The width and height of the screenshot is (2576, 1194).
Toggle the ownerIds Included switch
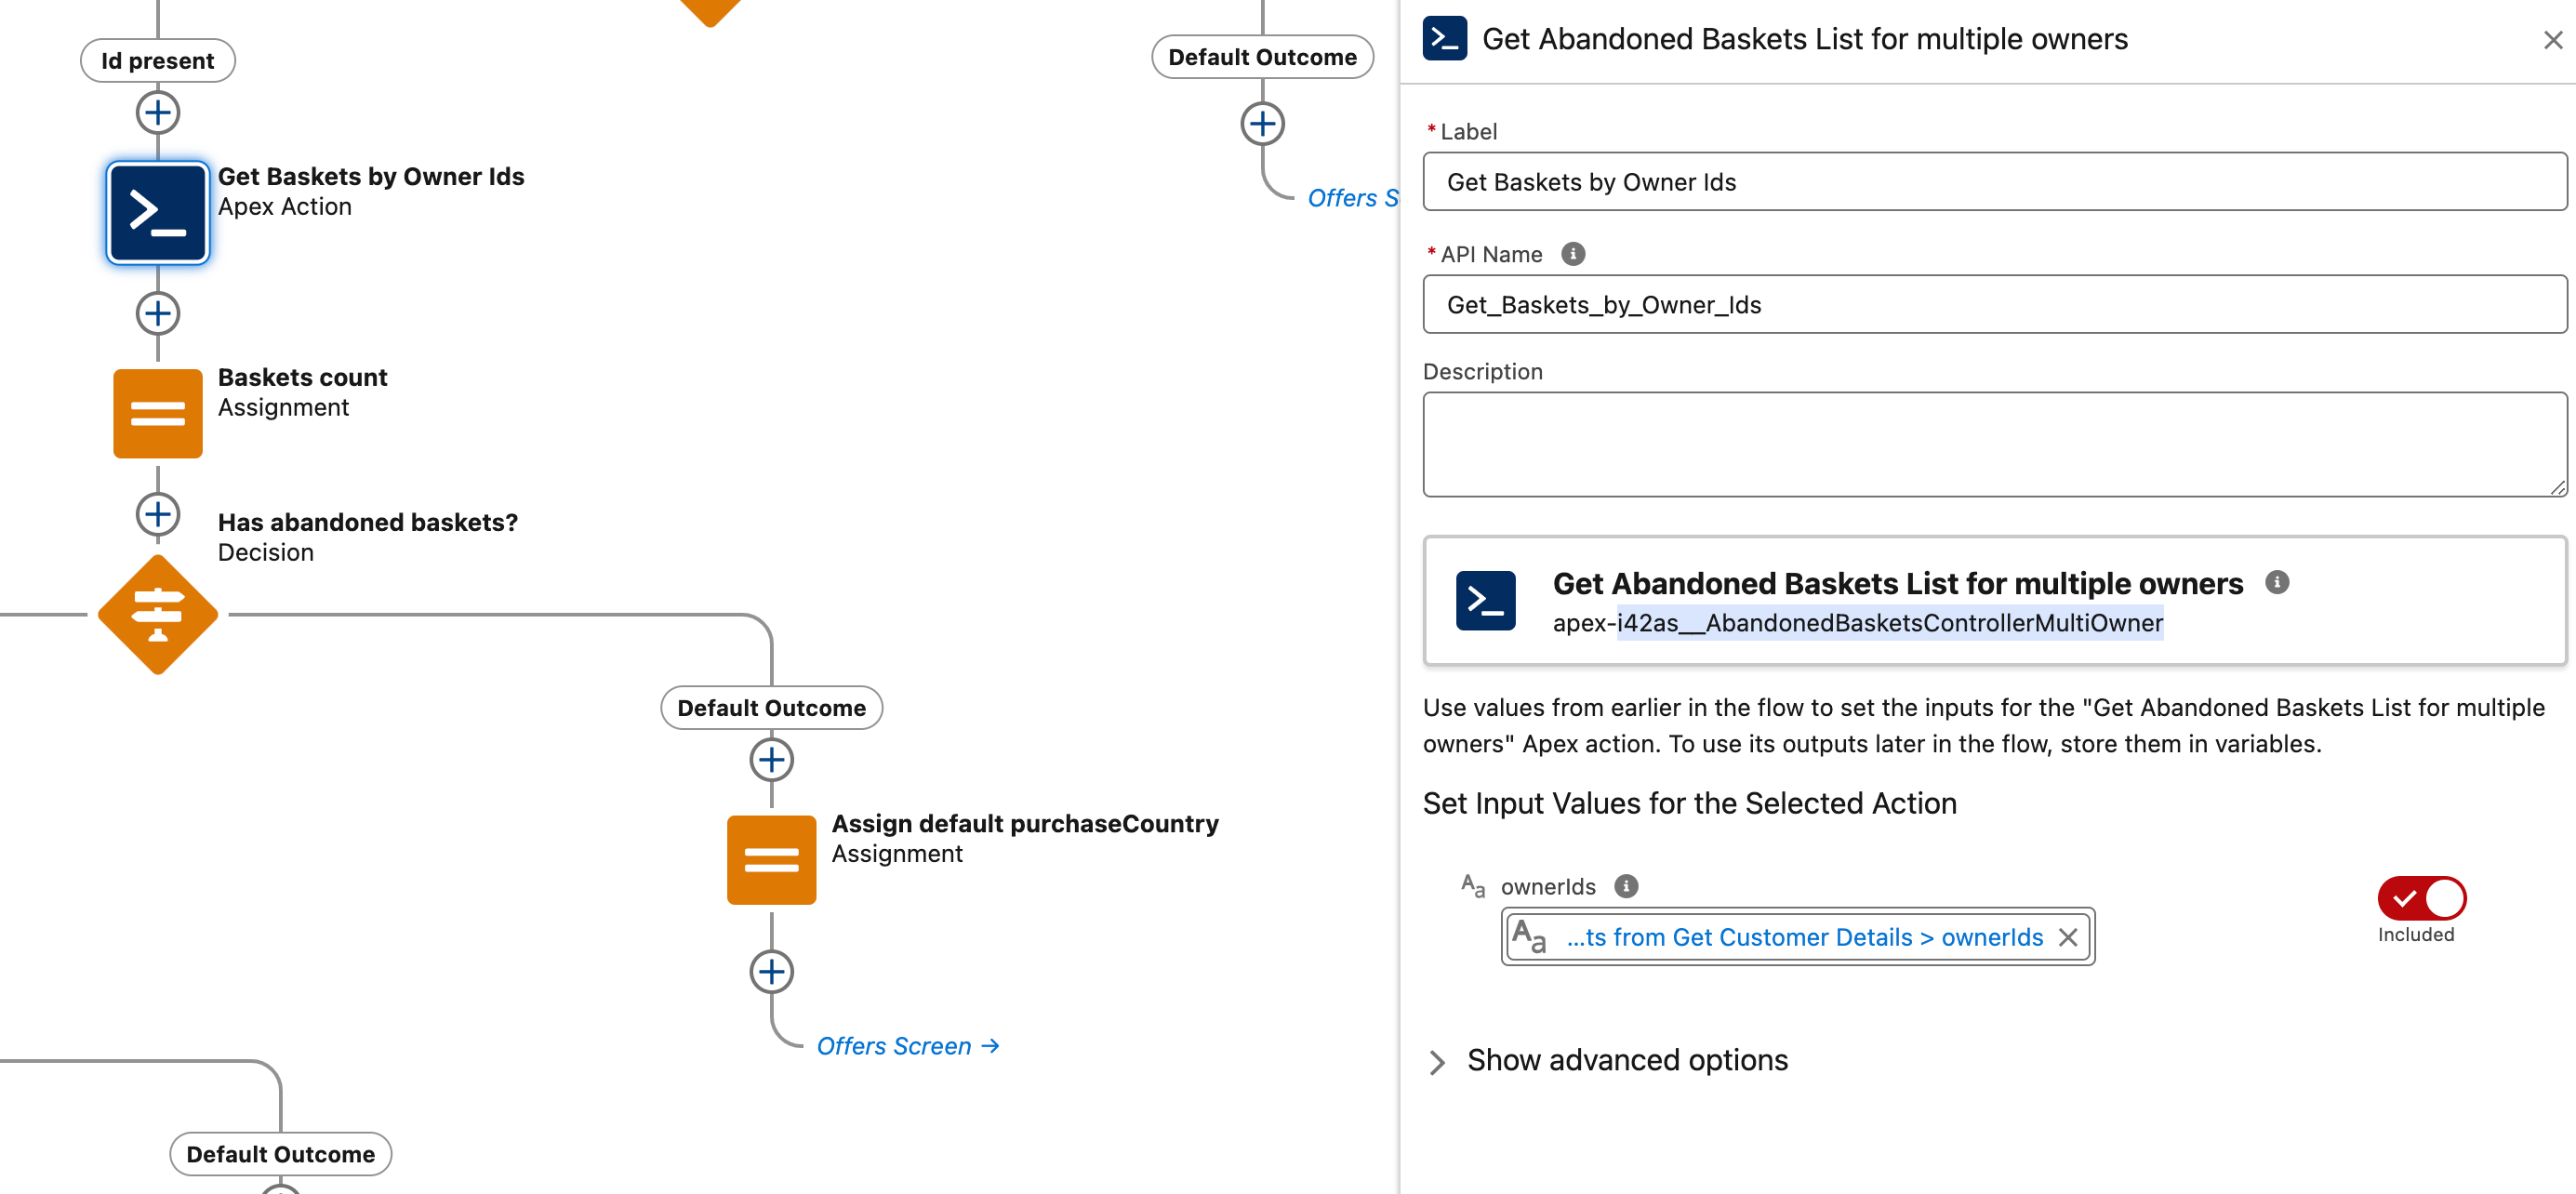pyautogui.click(x=2421, y=898)
